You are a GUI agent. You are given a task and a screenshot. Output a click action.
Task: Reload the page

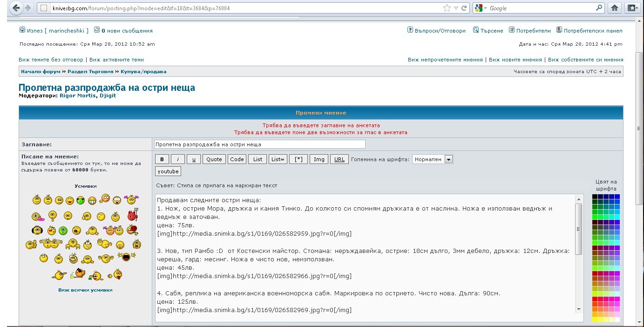(464, 8)
